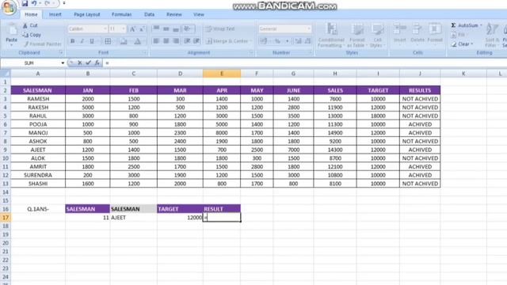Screen dimensions: 507x285
Task: Align cell text to middle
Action: [x=166, y=28]
